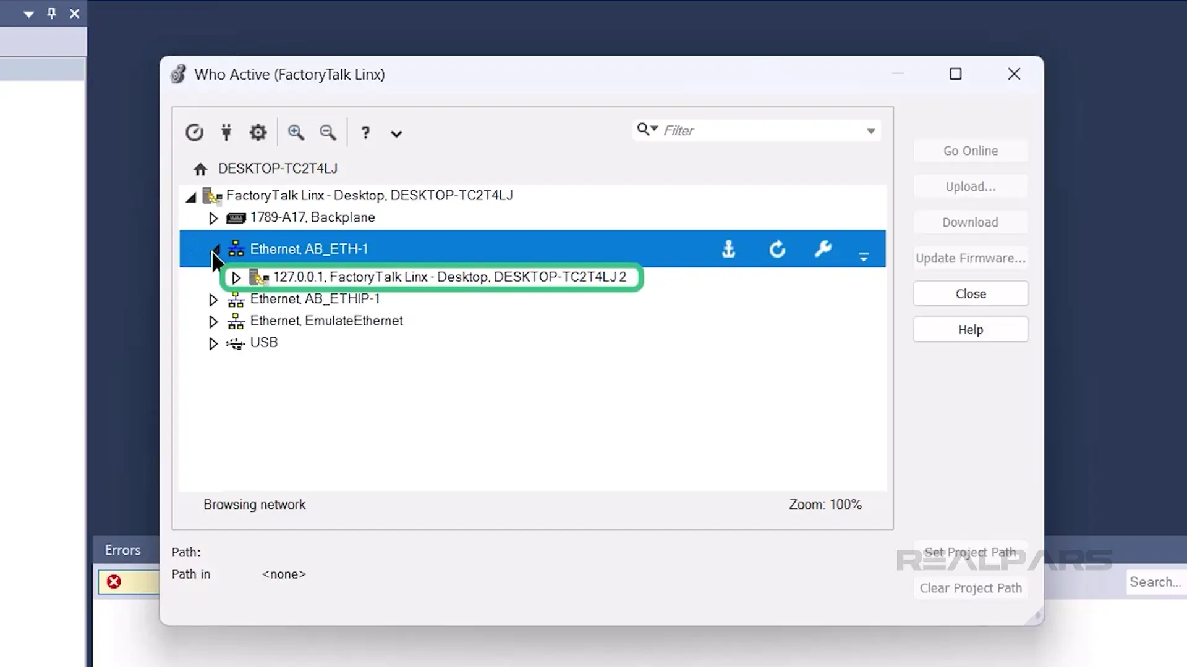Click the EmulateEthernet network icon

pos(236,321)
